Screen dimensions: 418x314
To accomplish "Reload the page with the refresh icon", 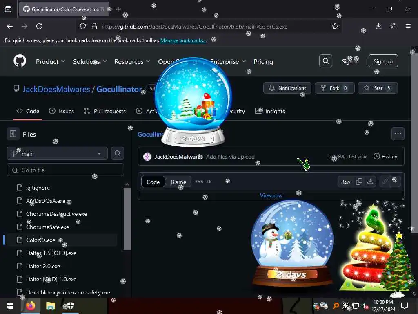I will (39, 26).
